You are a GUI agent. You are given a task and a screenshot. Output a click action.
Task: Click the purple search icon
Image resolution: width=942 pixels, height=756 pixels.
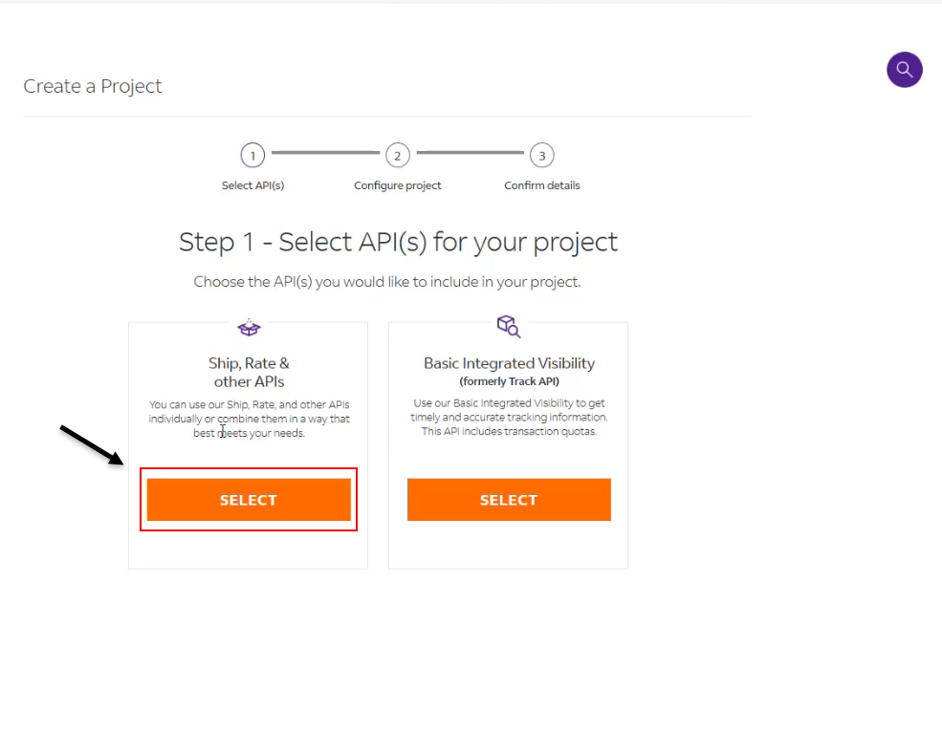pyautogui.click(x=904, y=70)
